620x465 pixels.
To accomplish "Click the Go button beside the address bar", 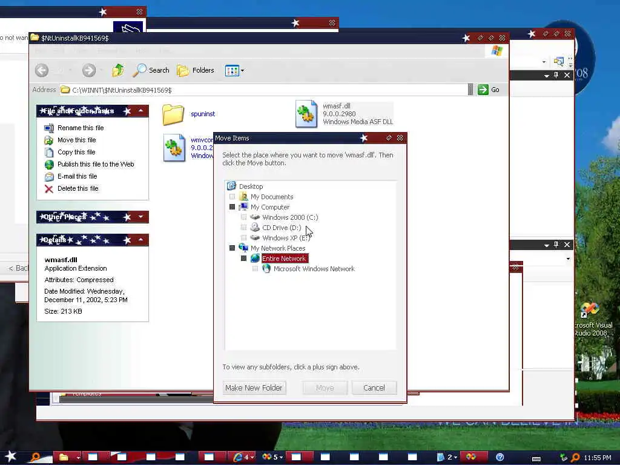I will point(489,90).
